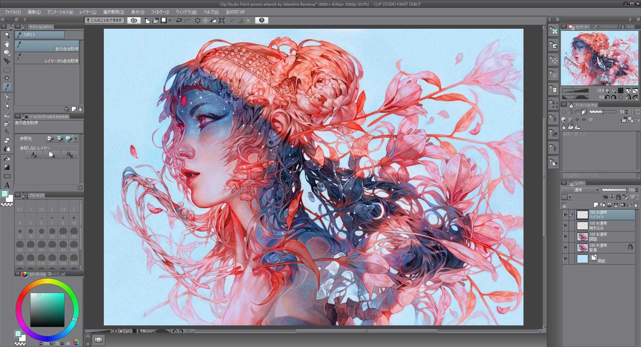641x347 pixels.
Task: Open the fill color dropdown arrow in toolbar
Action: (170, 20)
